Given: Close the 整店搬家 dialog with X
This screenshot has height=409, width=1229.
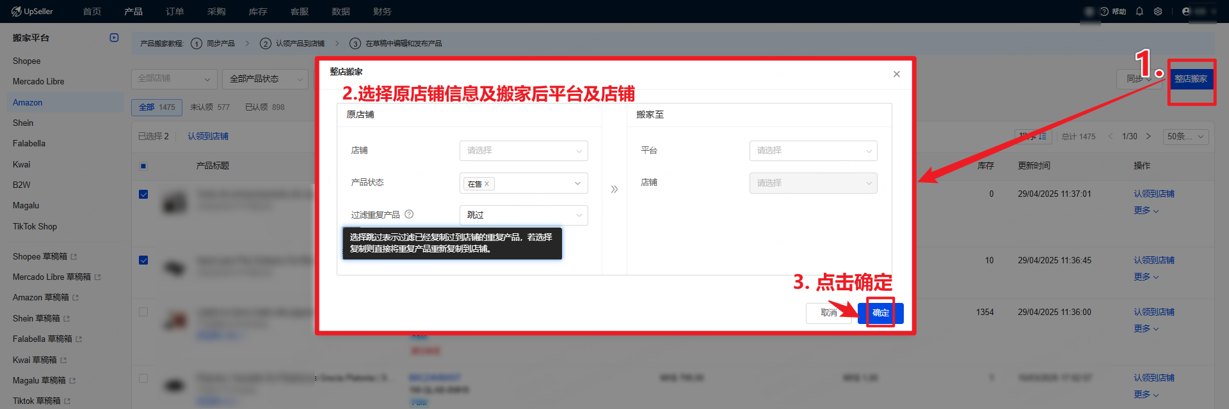Looking at the screenshot, I should pyautogui.click(x=896, y=74).
